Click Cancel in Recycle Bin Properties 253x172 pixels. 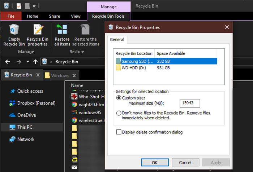pyautogui.click(x=185, y=163)
